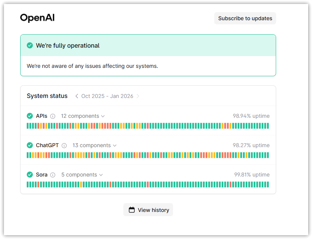
Task: Click the fully operational checkmark icon
Action: coord(30,45)
